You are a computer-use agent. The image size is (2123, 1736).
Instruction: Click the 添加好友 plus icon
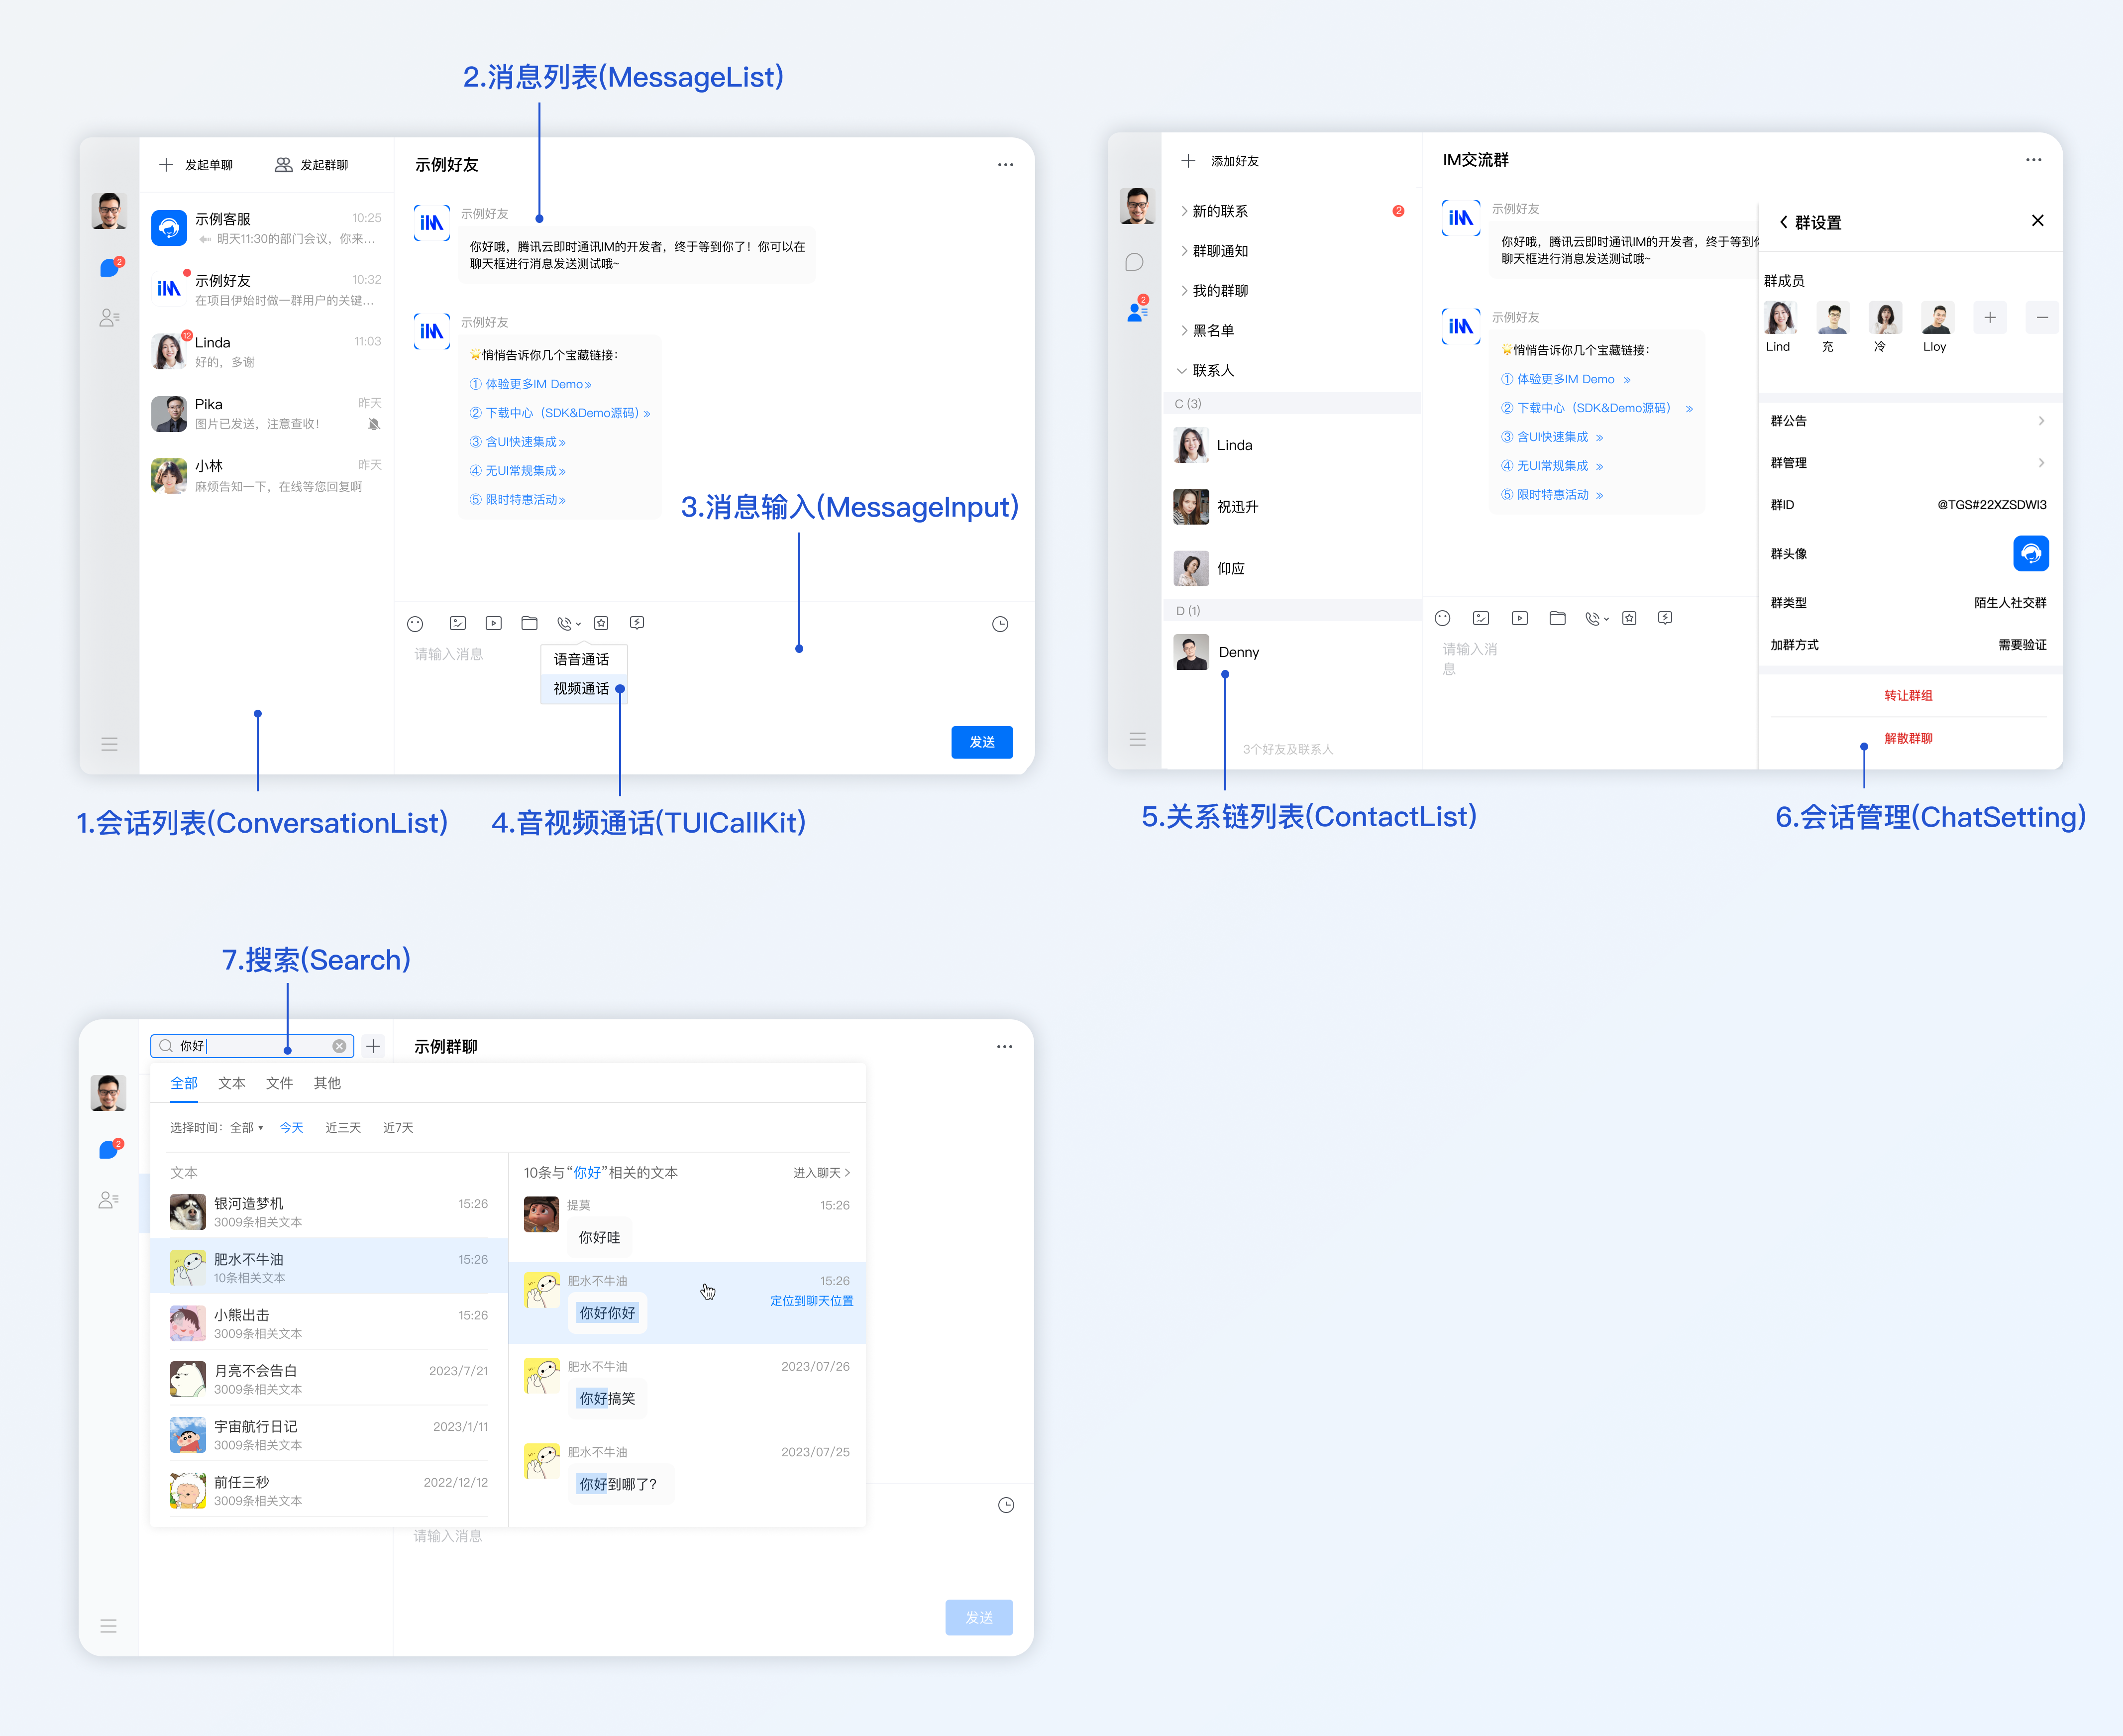pyautogui.click(x=1188, y=161)
